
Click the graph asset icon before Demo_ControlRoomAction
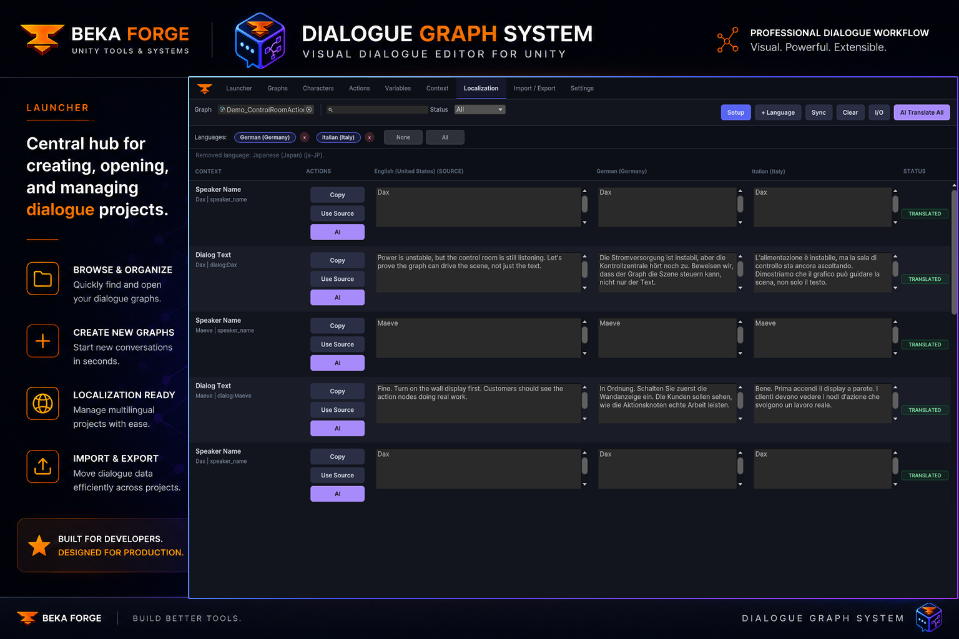(222, 109)
